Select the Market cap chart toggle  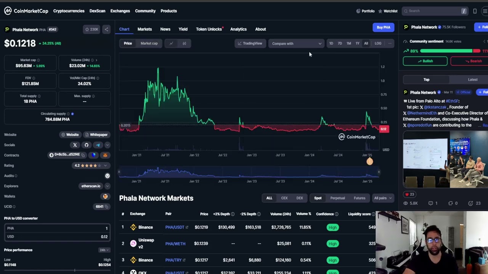pos(149,43)
